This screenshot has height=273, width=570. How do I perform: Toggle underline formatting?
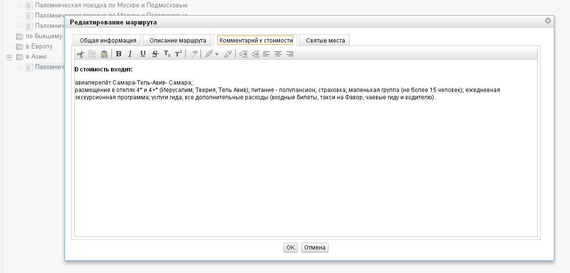pos(143,54)
